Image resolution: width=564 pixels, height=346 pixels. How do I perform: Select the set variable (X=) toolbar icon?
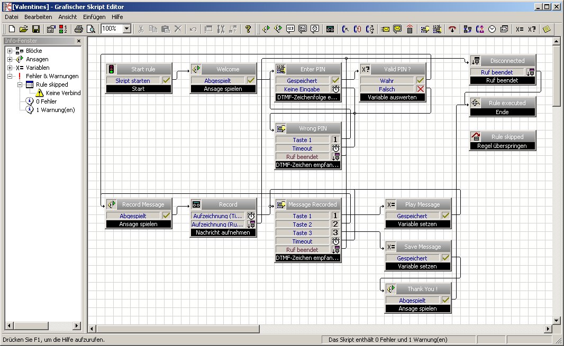(520, 29)
